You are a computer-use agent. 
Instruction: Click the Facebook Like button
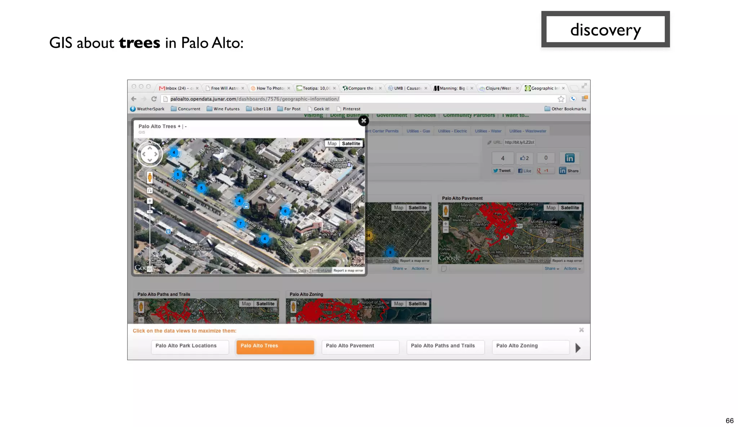[x=524, y=171]
